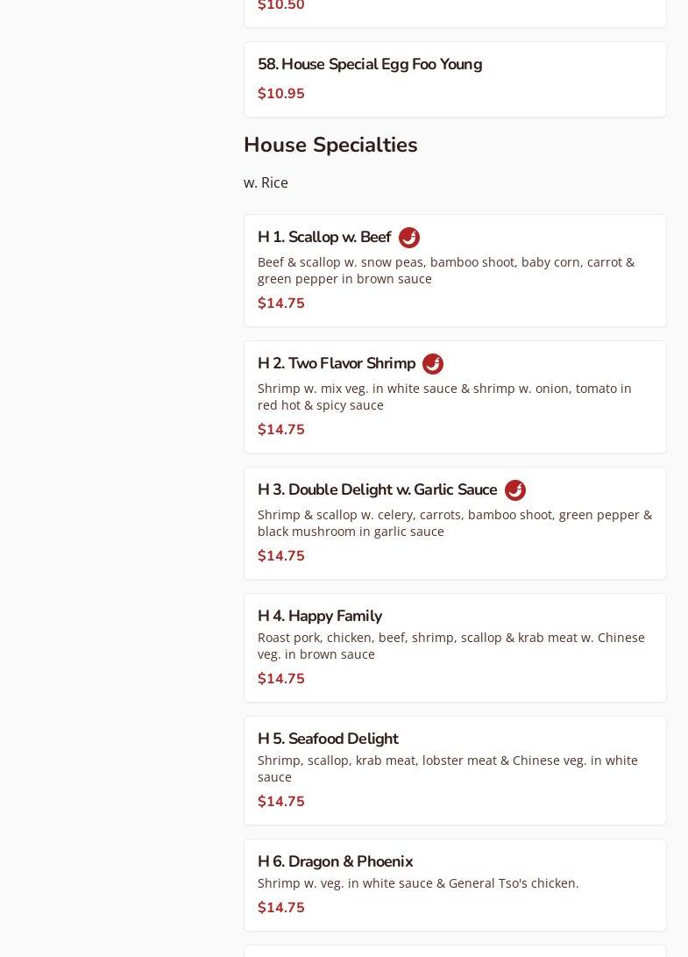Click the House Specialties section heading
Screen dimensions: 688x957
330,145
